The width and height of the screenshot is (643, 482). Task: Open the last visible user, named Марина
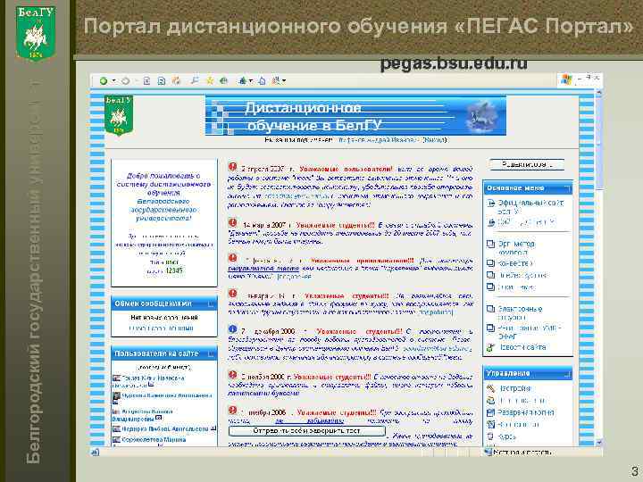coord(154,439)
